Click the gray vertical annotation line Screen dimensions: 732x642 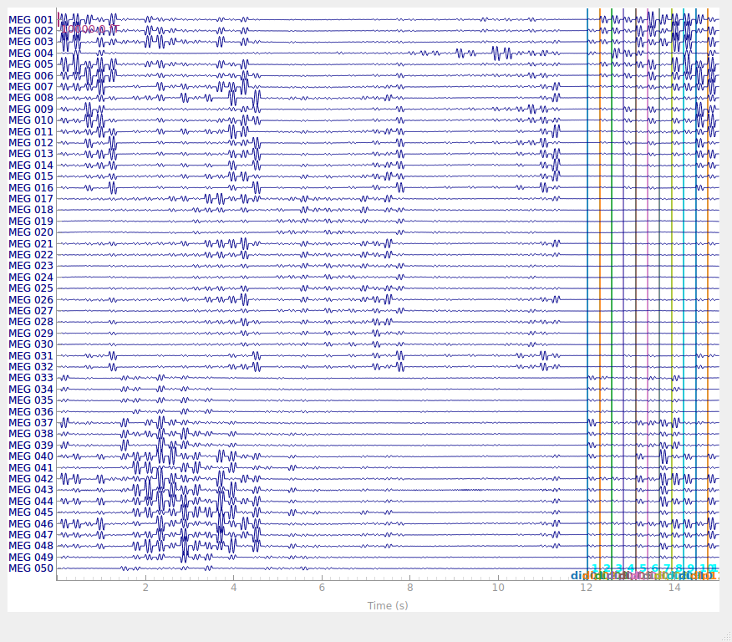pos(659,294)
